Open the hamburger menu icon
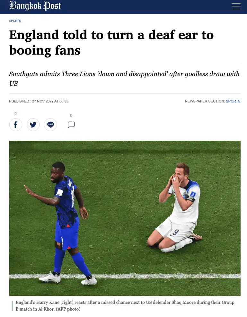The image size is (247, 317). click(236, 6)
